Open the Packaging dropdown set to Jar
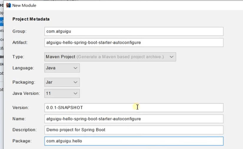This screenshot has height=149, width=243. tap(62, 82)
